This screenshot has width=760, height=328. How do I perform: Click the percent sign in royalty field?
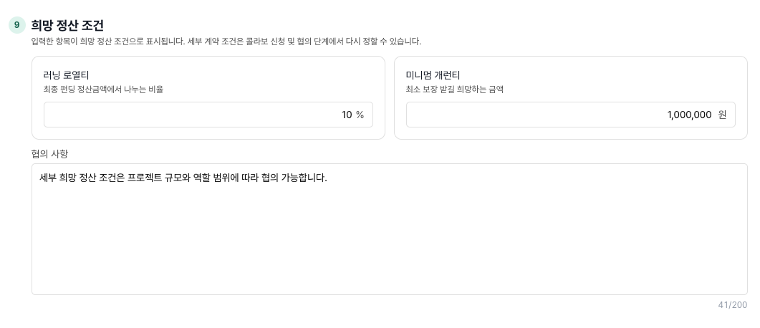360,115
